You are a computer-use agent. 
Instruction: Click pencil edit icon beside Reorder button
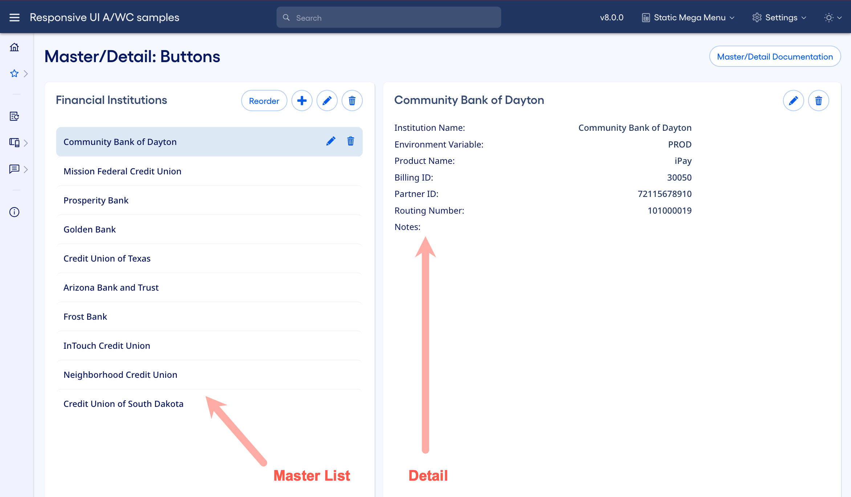[327, 101]
